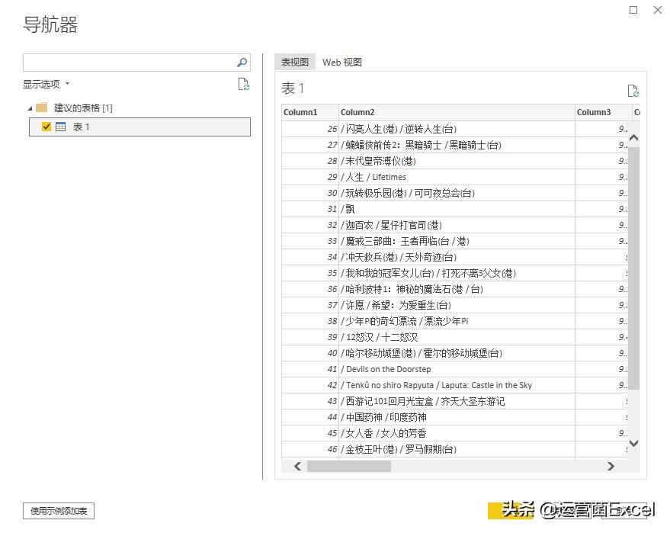Select the 表视图 tab
670x533 pixels.
click(294, 62)
